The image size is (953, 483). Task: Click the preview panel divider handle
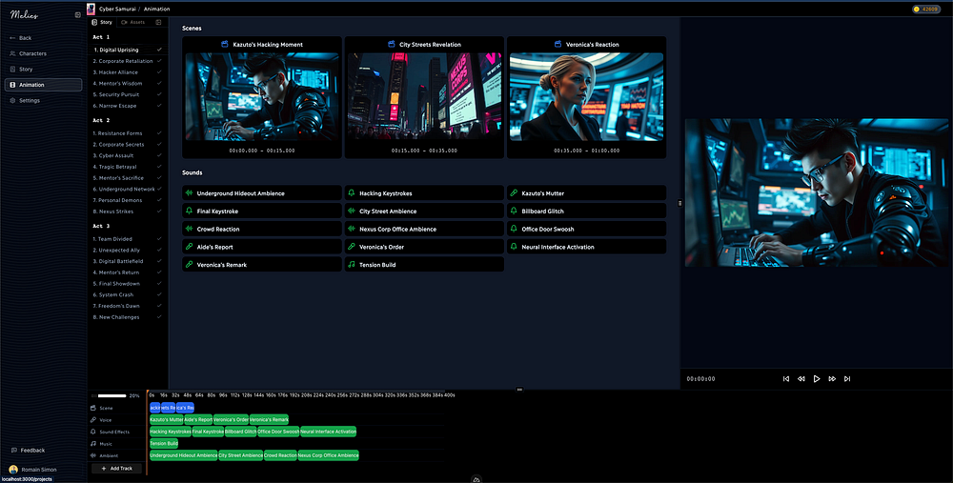[x=680, y=203]
